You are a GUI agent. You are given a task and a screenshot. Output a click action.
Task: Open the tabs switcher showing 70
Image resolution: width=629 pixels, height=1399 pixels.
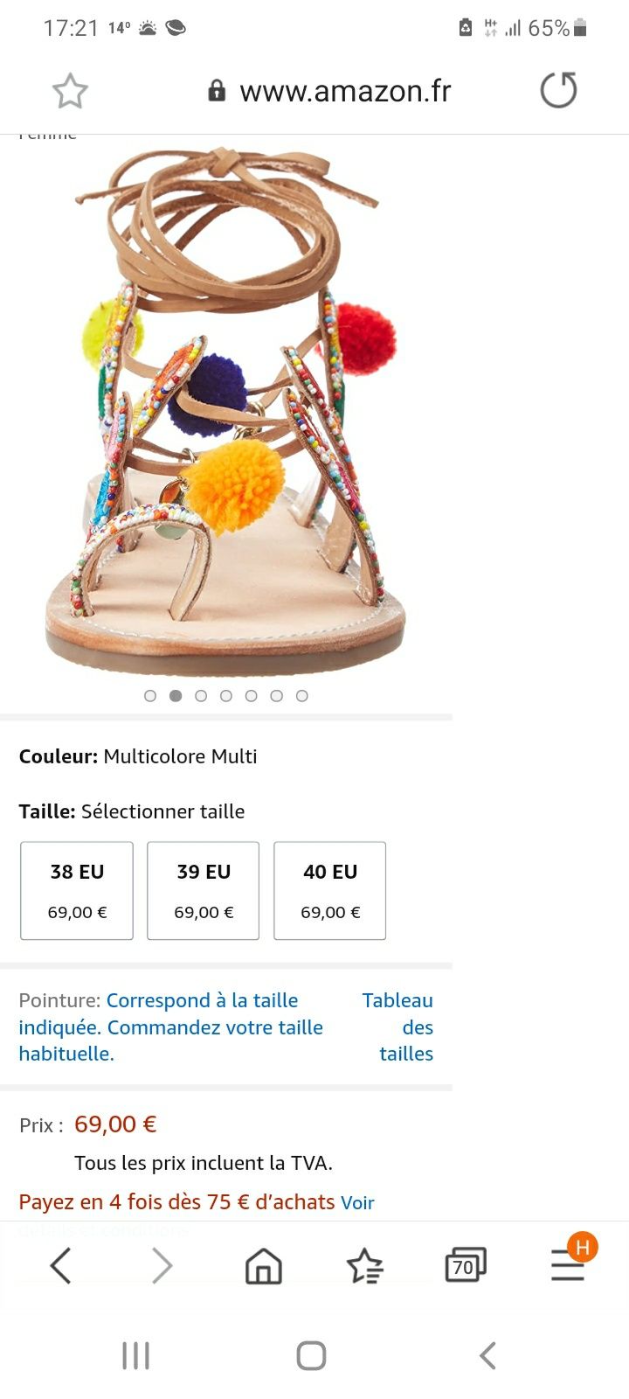466,1265
